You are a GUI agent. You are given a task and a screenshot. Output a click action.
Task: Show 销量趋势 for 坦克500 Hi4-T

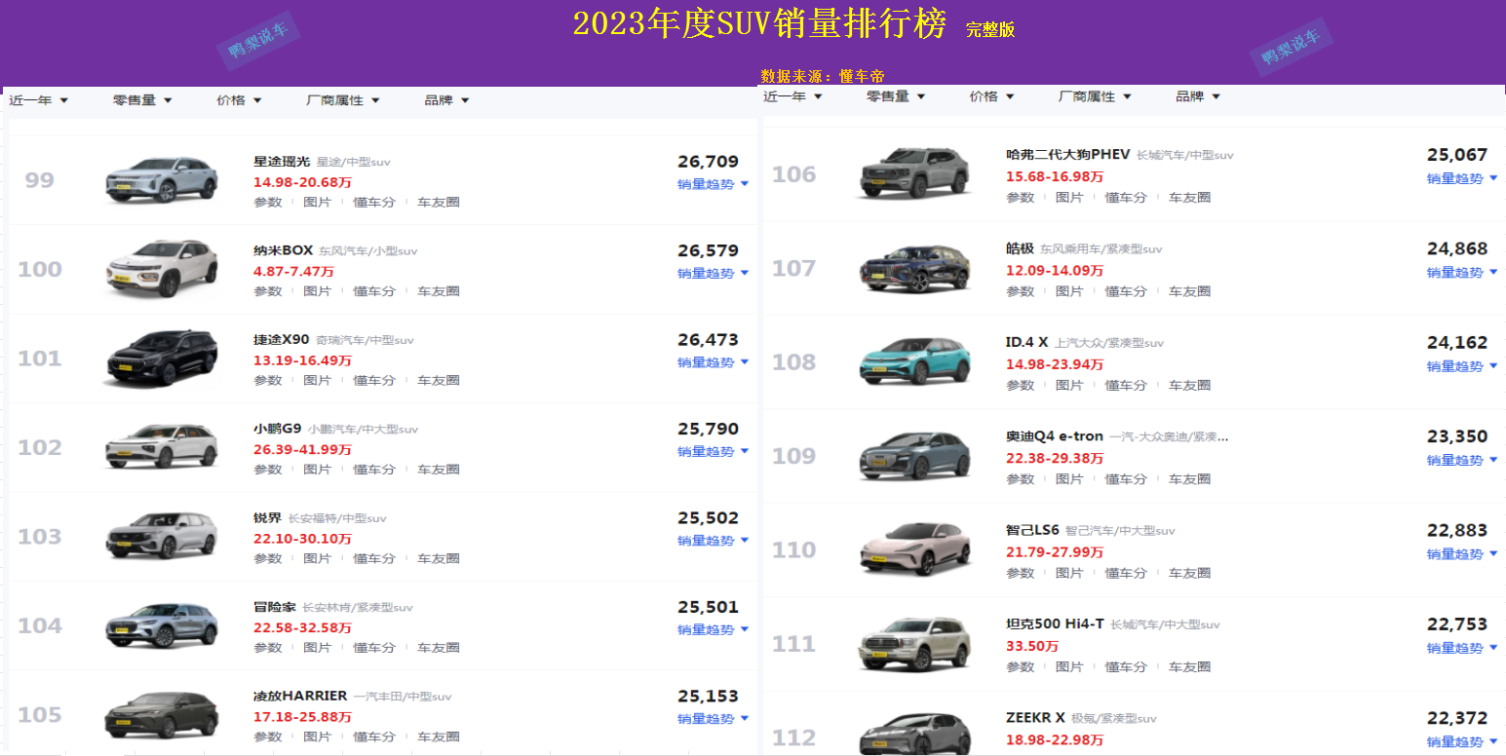point(1463,649)
